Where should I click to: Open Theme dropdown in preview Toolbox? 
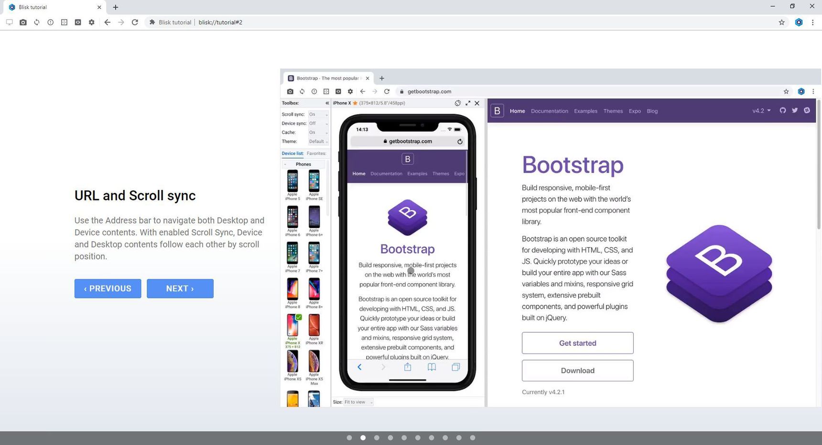pos(318,142)
